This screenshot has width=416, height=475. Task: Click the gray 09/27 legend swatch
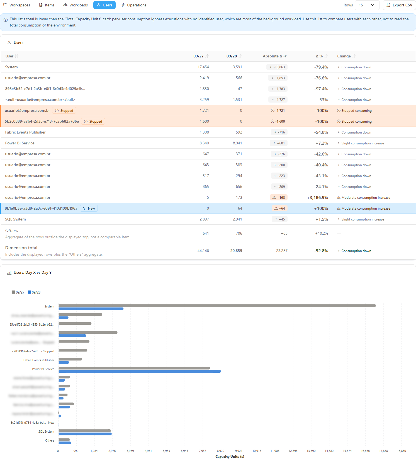pos(13,292)
